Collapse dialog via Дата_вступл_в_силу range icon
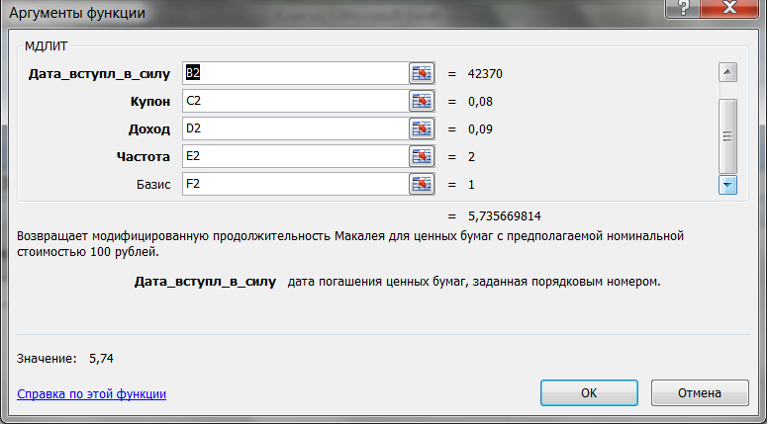Viewport: 767px width, 424px height. (422, 74)
